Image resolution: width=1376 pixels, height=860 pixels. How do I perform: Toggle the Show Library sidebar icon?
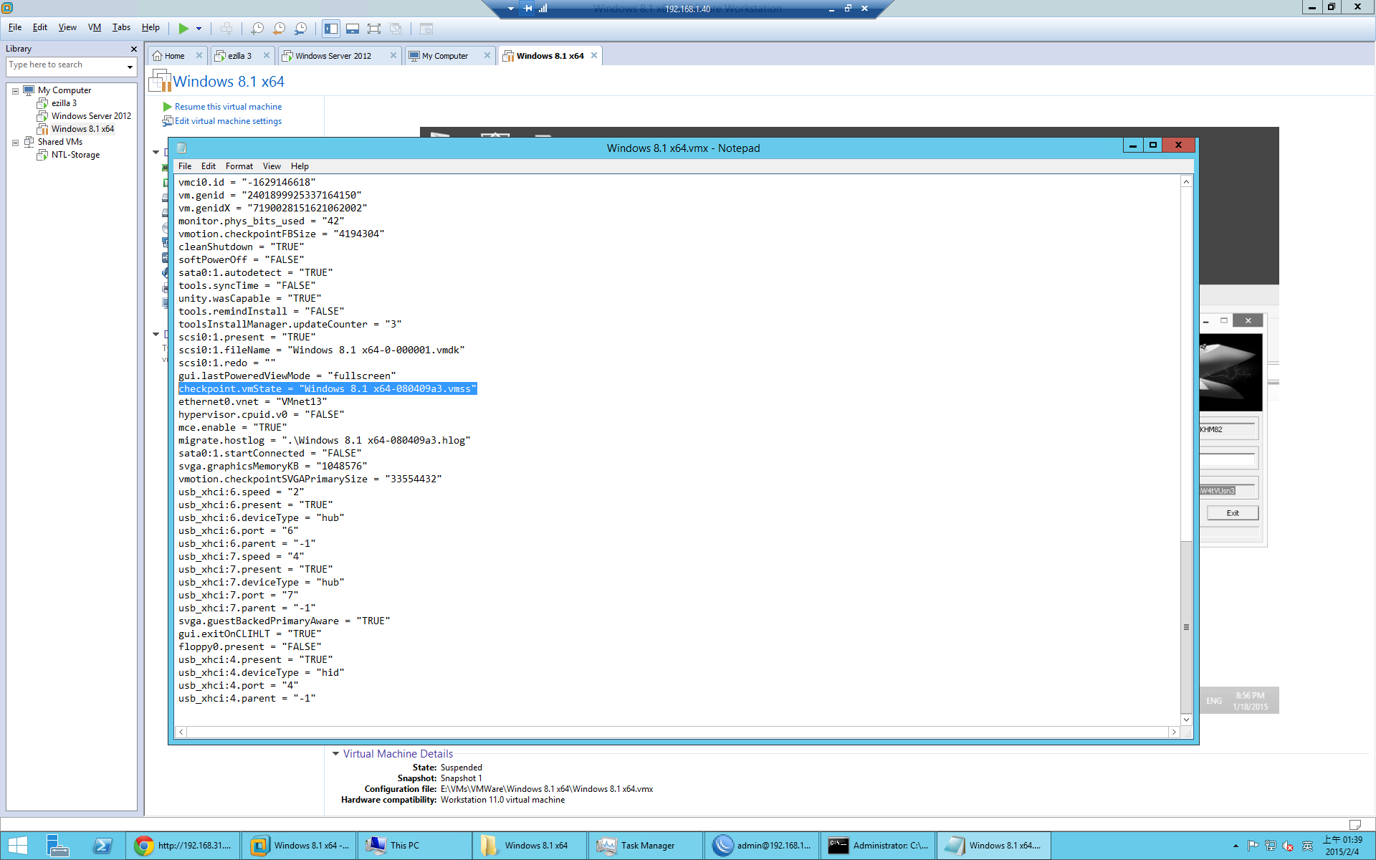pyautogui.click(x=330, y=29)
